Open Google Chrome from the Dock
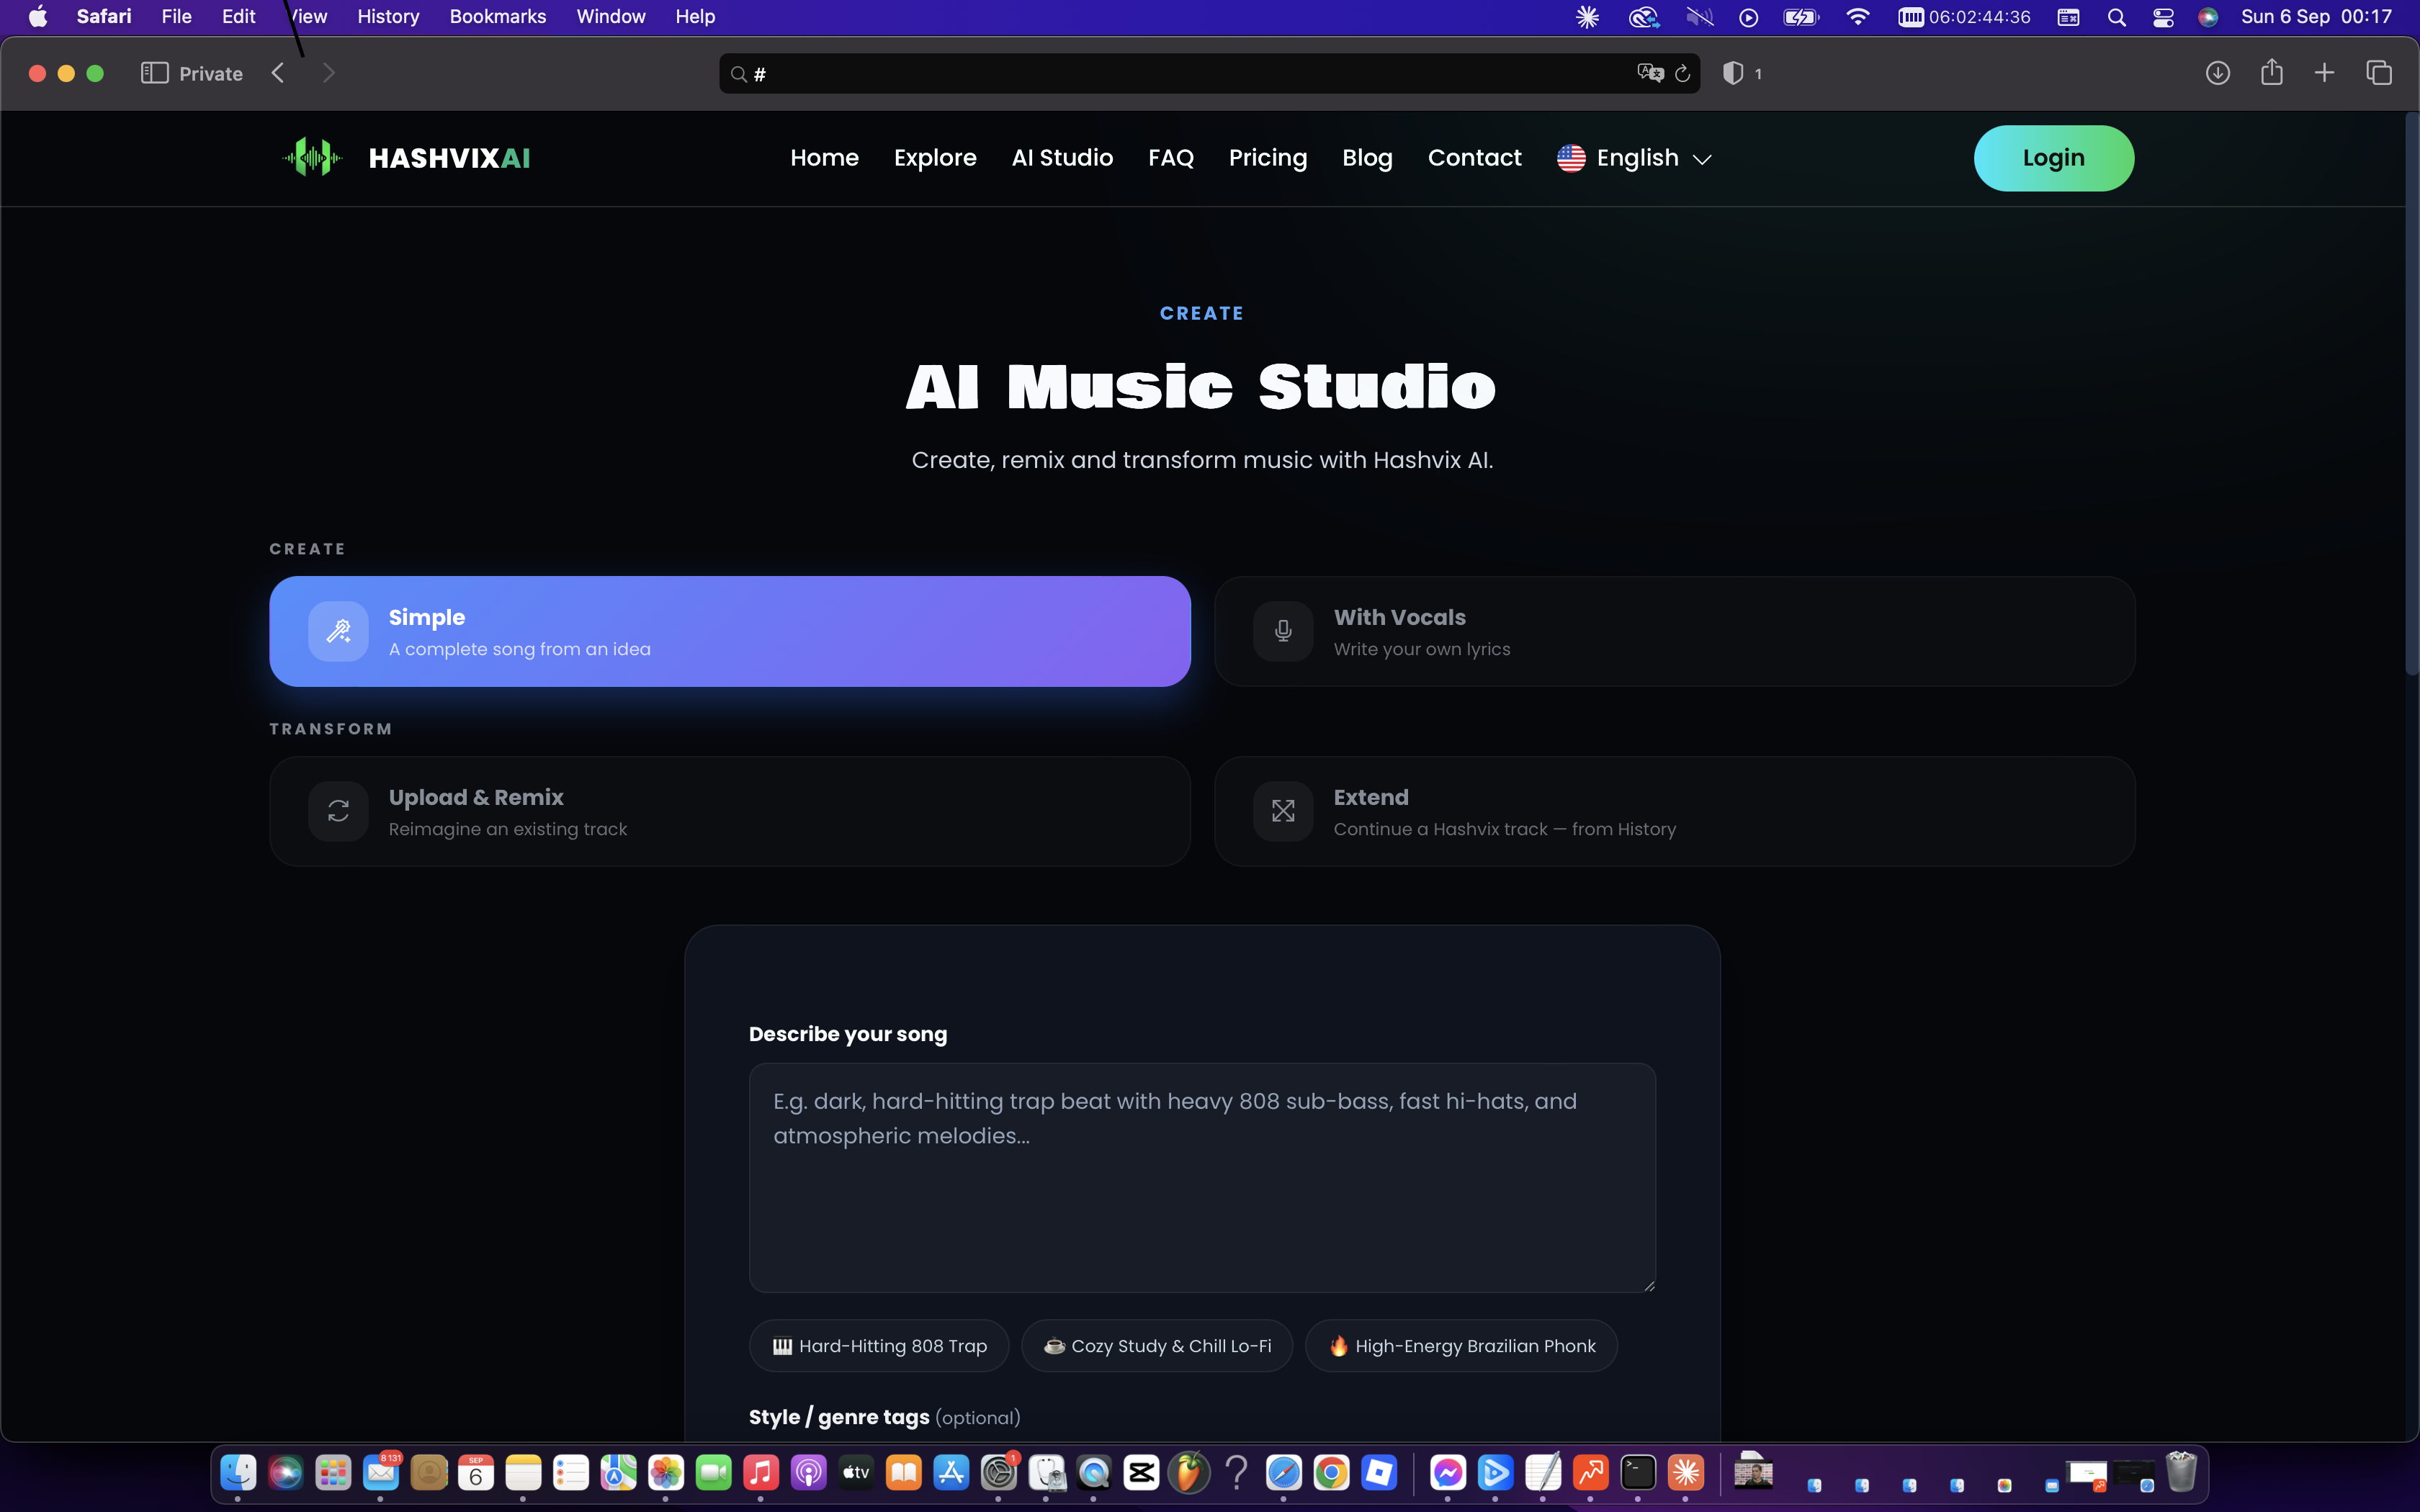Viewport: 2420px width, 1512px height. [1331, 1472]
